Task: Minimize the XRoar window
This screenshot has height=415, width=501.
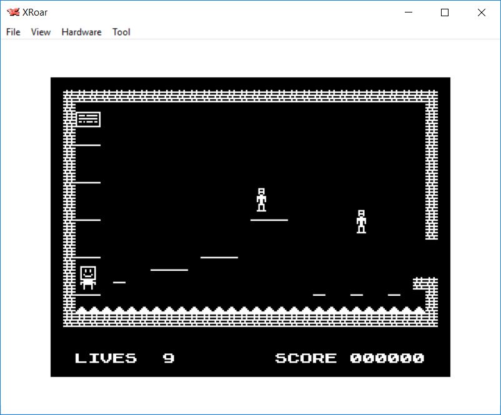Action: click(x=409, y=12)
